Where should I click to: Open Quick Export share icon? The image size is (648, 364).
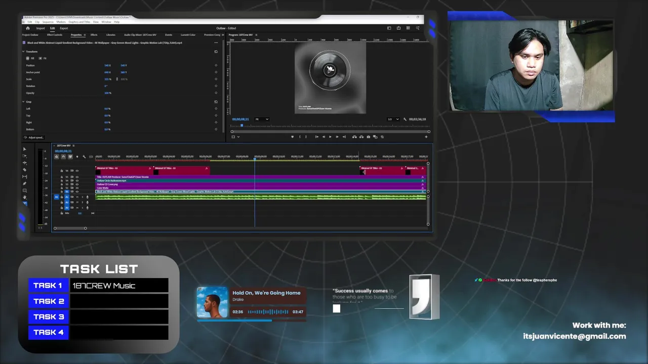pos(398,28)
